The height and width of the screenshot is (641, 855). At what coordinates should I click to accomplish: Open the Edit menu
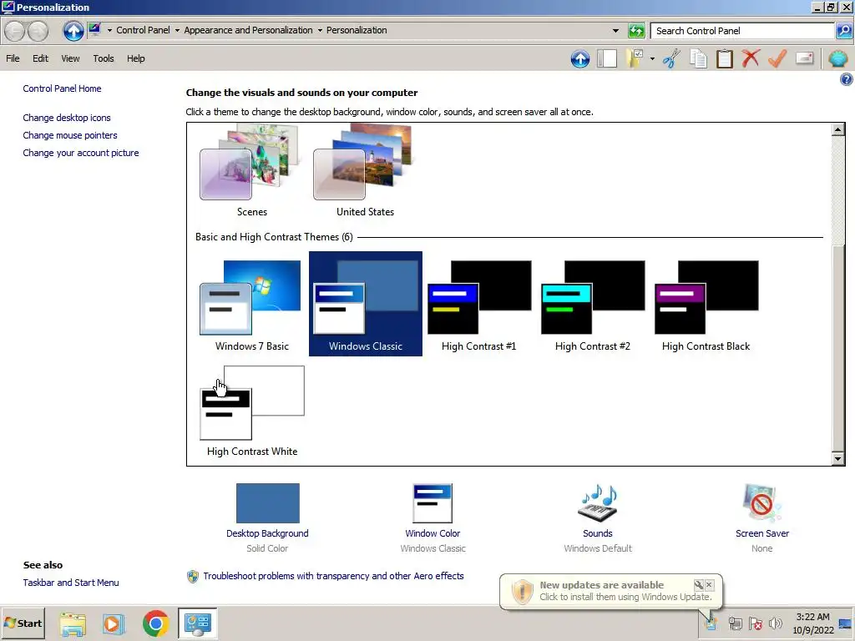(40, 58)
